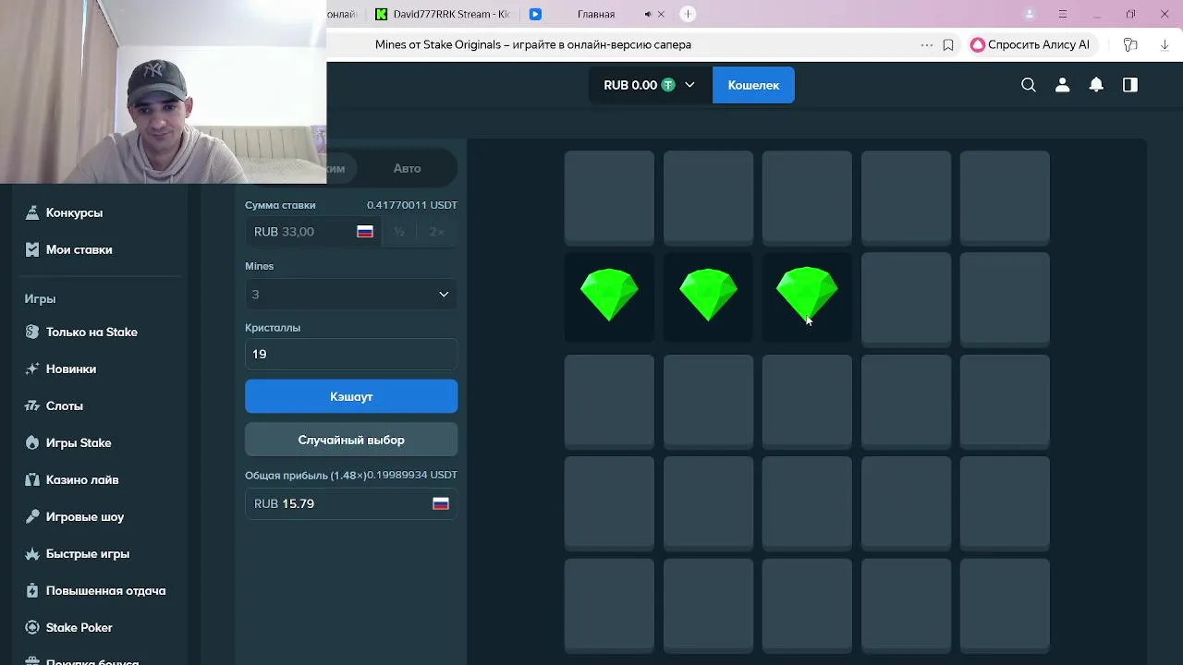Click the Кристаллы field showing 19
This screenshot has width=1183, height=665.
click(351, 354)
